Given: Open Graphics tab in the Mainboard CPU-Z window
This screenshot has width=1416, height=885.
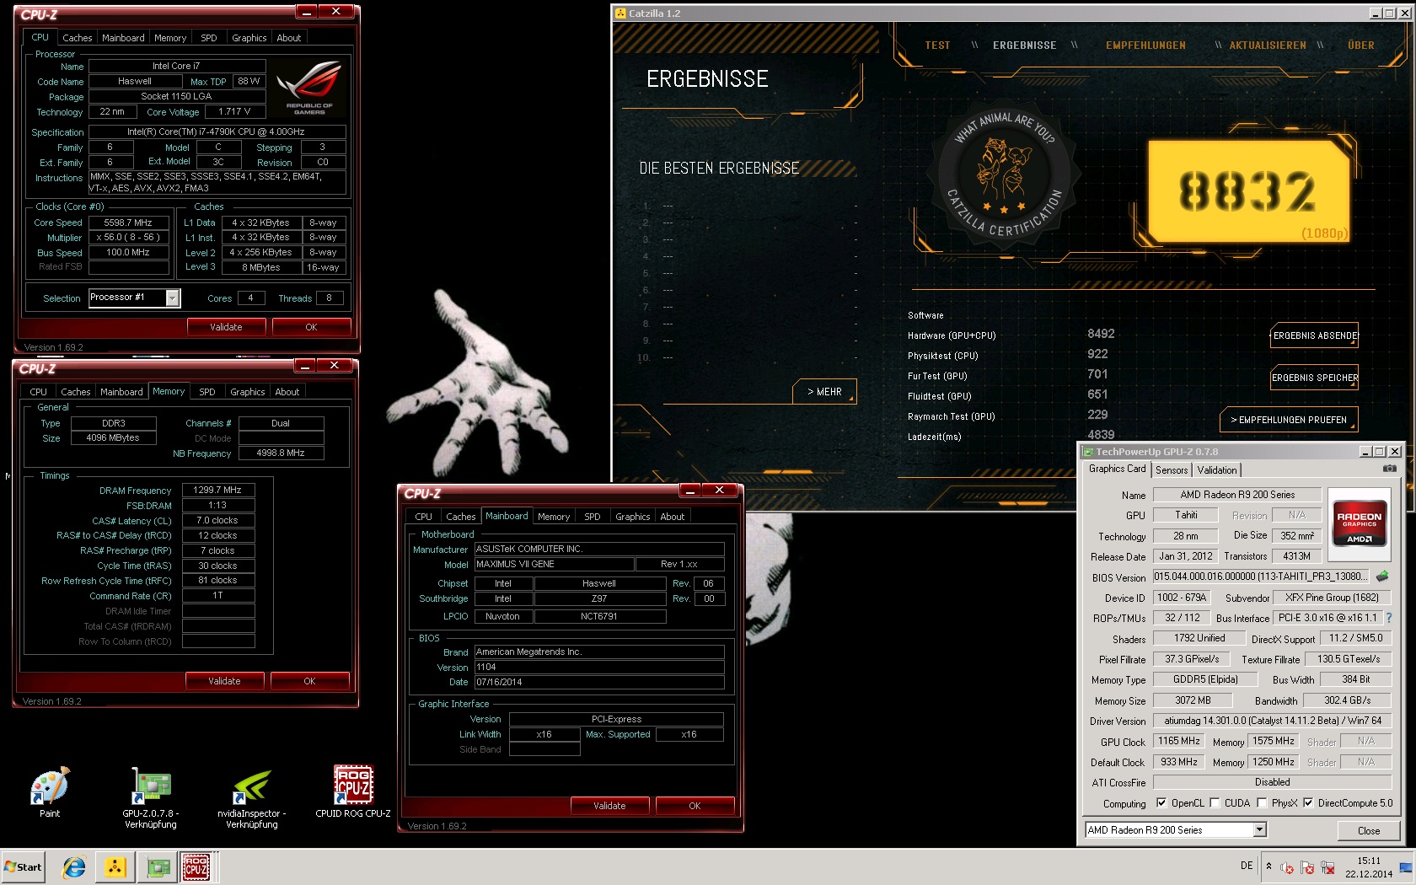Looking at the screenshot, I should 632,517.
